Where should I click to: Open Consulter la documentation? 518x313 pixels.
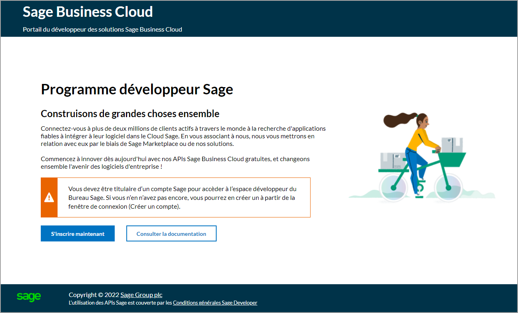pos(171,233)
